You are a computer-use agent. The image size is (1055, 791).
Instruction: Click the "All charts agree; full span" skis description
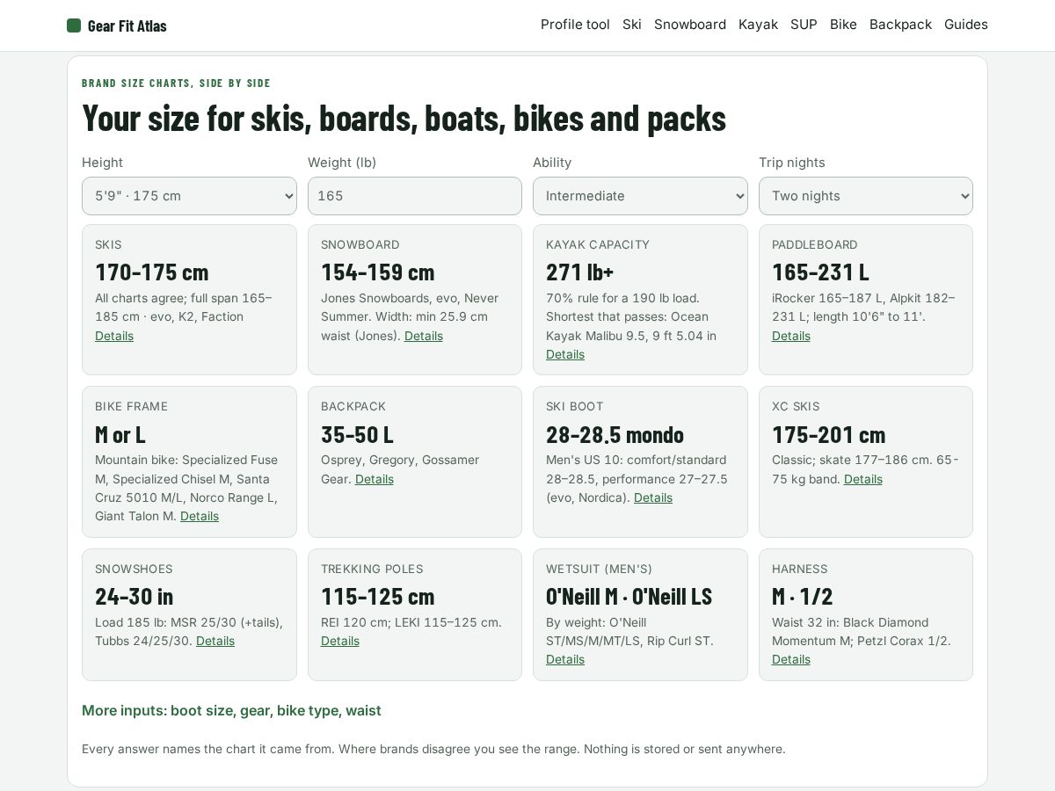pos(184,308)
